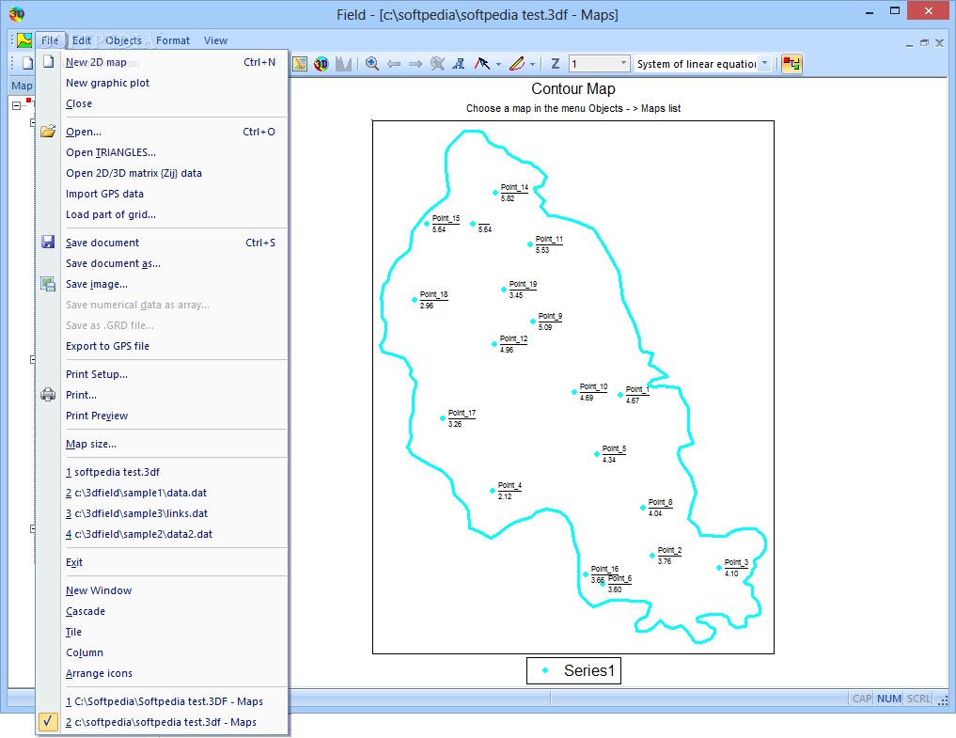Open the Objects menu
The height and width of the screenshot is (738, 956).
123,40
